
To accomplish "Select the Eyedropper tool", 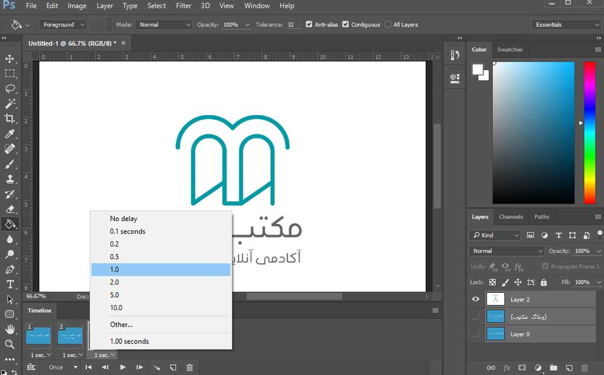I will point(10,133).
